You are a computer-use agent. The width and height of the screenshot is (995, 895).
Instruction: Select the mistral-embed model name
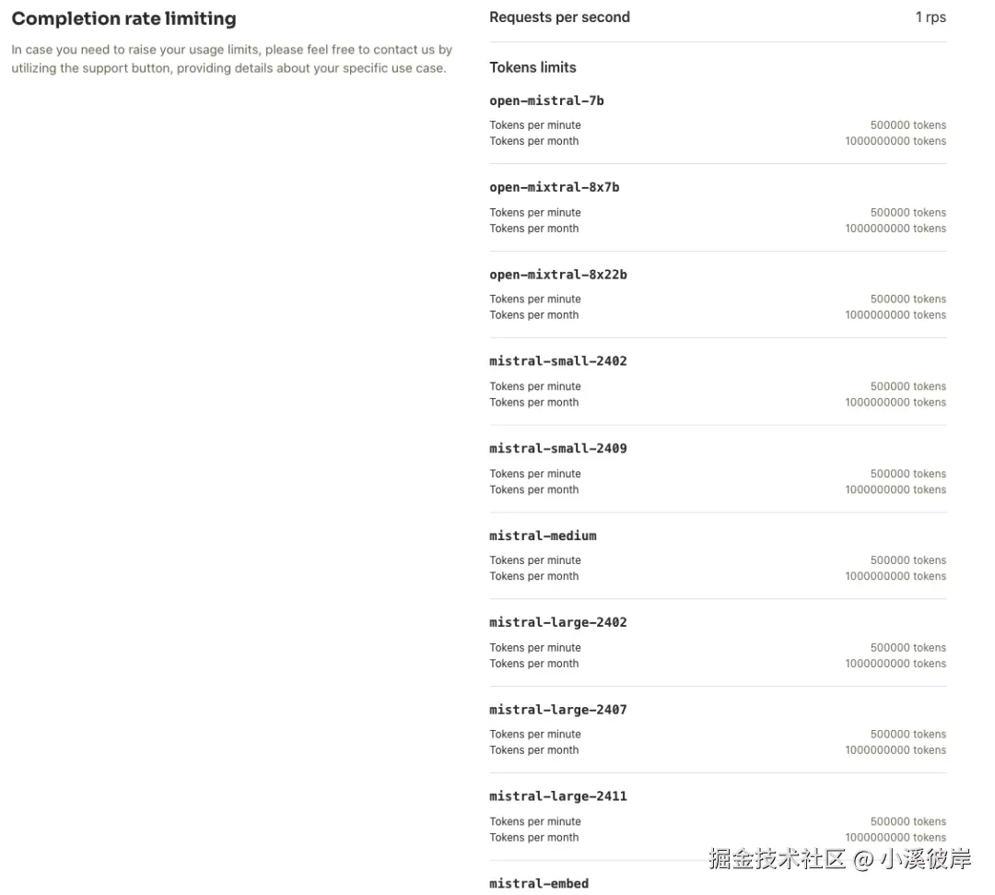coord(539,884)
